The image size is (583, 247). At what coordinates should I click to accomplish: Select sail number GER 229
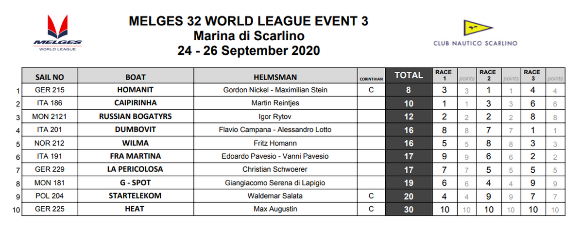[50, 169]
